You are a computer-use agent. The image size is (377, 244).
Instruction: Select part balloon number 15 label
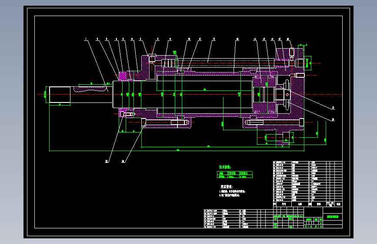264,39
